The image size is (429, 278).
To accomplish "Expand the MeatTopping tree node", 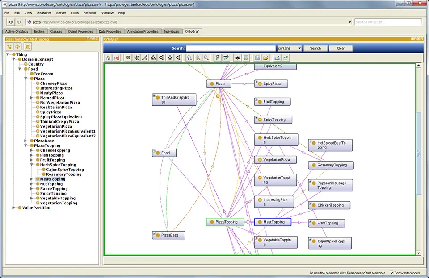I will [32, 179].
